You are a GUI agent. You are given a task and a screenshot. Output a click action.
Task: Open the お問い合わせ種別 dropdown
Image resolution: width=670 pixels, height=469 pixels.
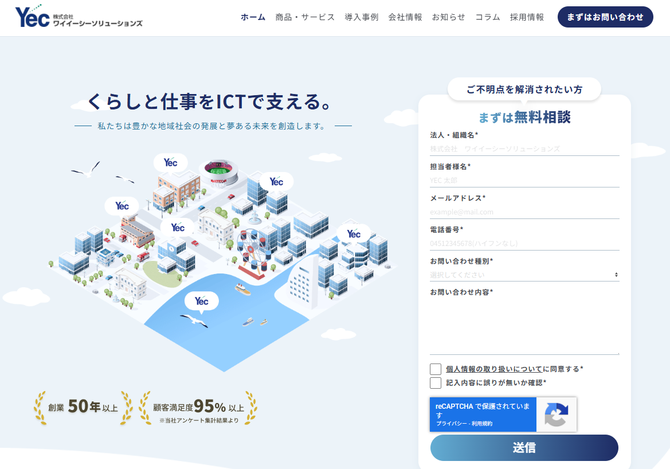pyautogui.click(x=524, y=275)
